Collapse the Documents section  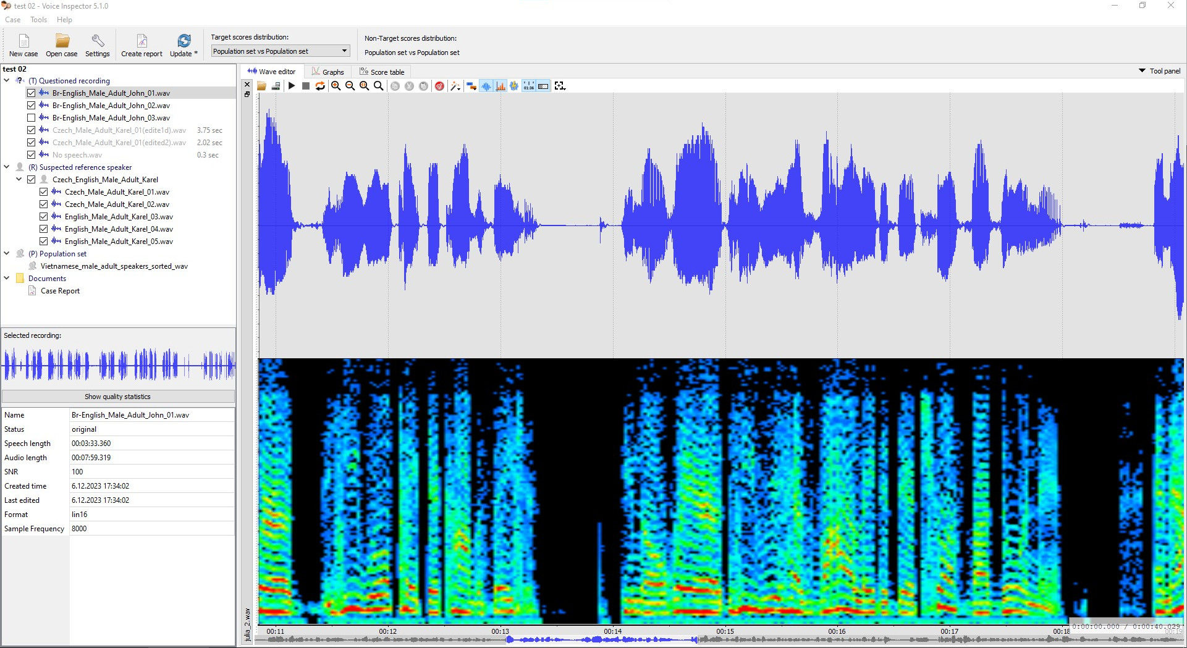pos(6,278)
